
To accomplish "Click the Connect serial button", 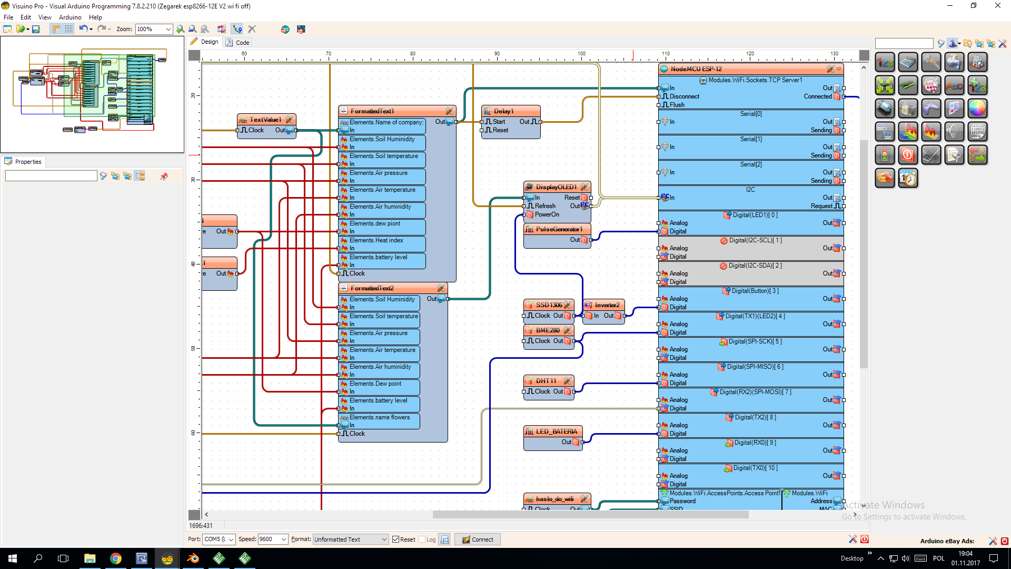I will tap(478, 539).
